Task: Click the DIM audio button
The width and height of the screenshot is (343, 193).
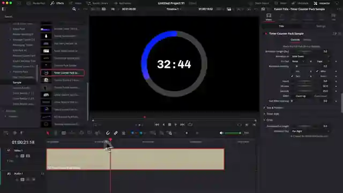Action: click(x=247, y=133)
